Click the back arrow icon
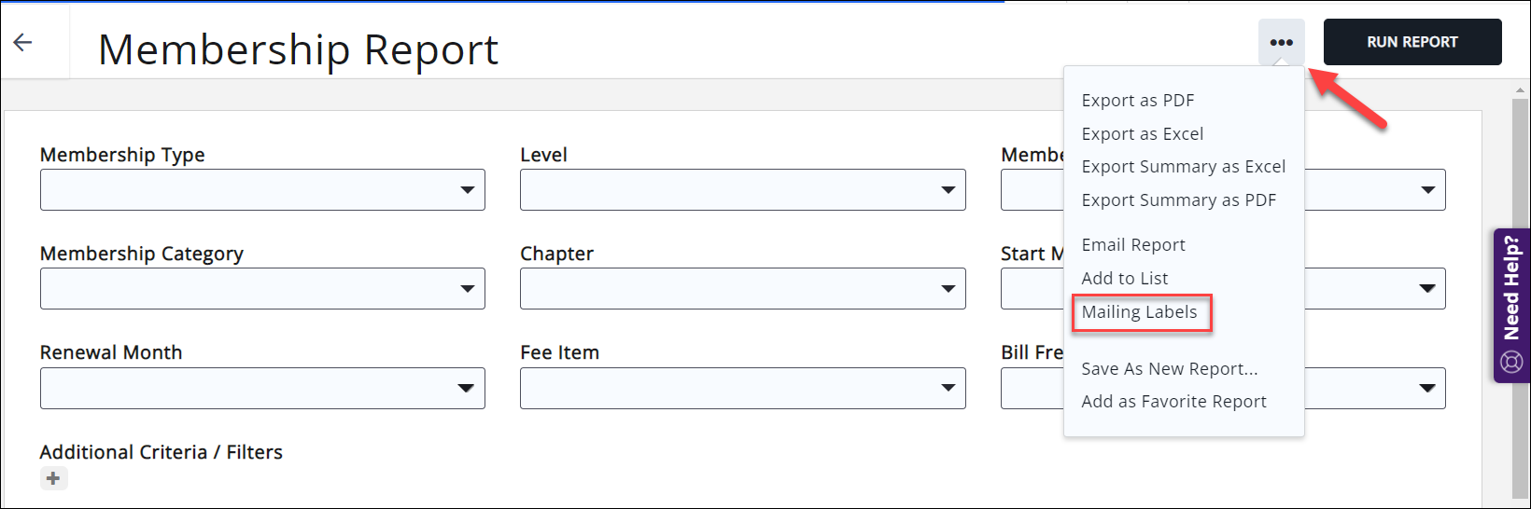 23,42
